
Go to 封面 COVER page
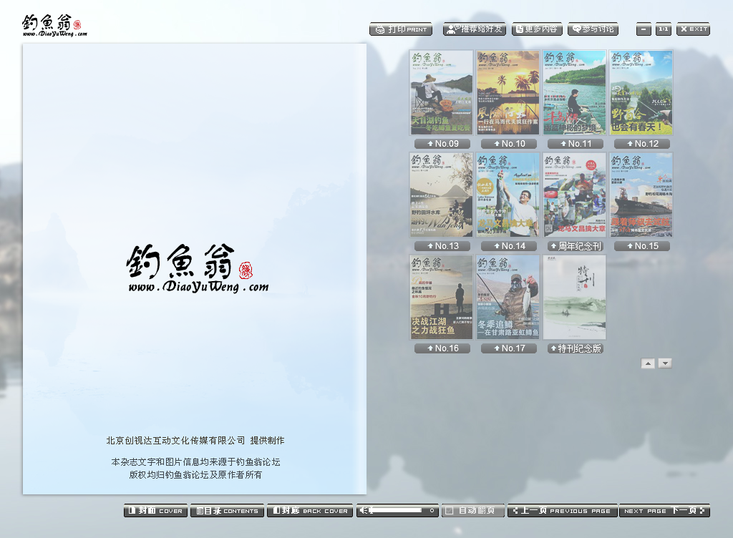(155, 510)
